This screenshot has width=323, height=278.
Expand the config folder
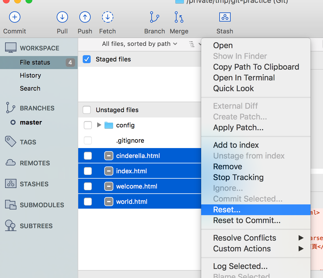[99, 125]
